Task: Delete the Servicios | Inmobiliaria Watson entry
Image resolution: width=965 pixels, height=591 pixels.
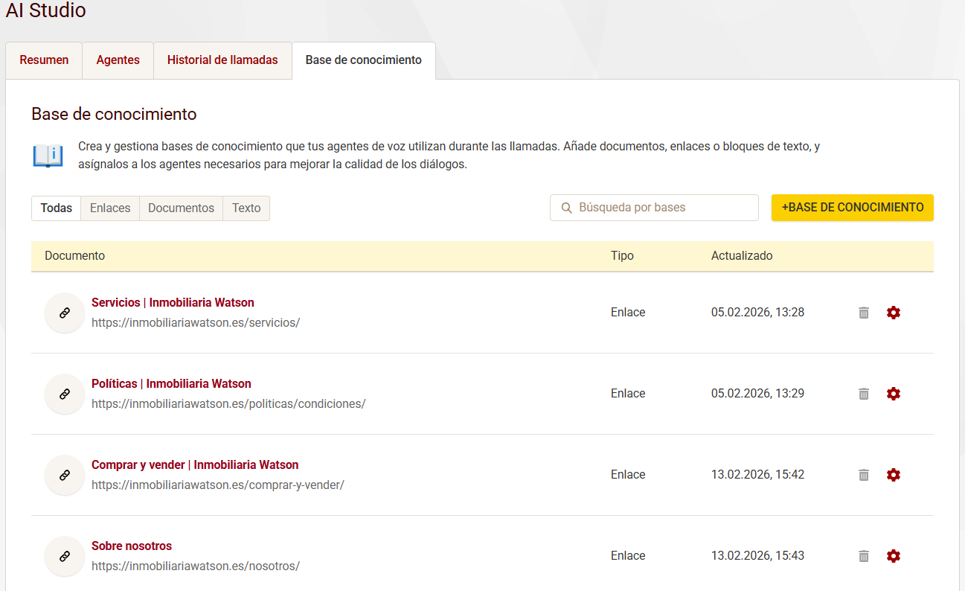Action: (x=864, y=313)
